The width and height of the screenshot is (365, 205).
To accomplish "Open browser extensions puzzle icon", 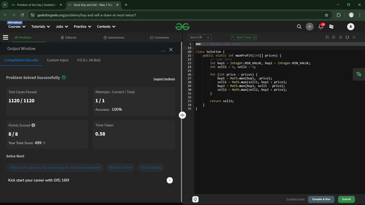I will tap(339, 15).
